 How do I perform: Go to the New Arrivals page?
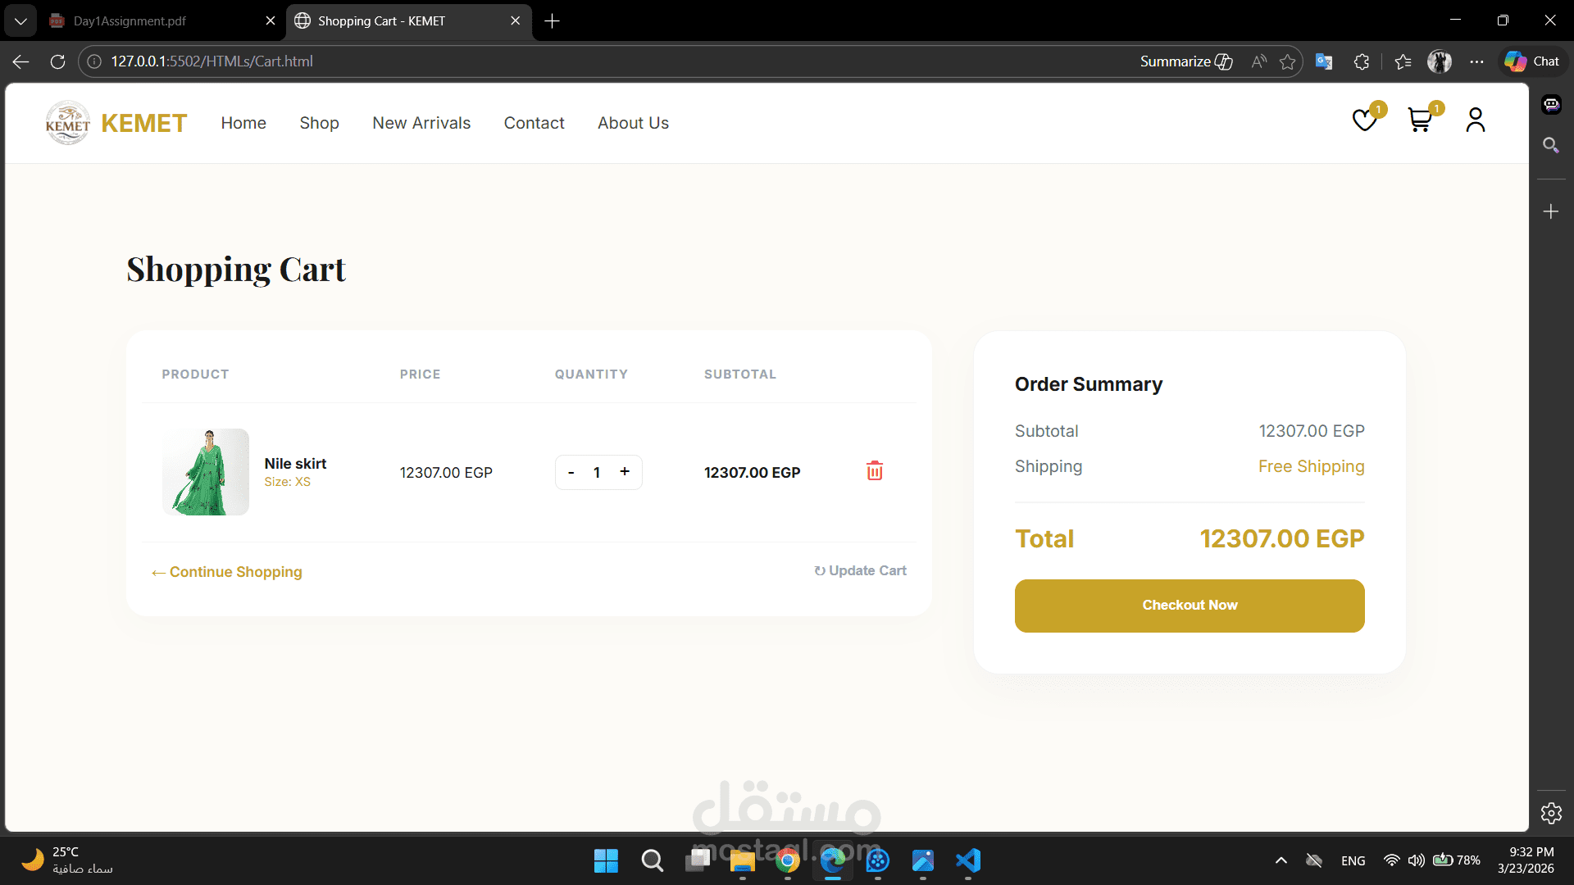click(421, 123)
